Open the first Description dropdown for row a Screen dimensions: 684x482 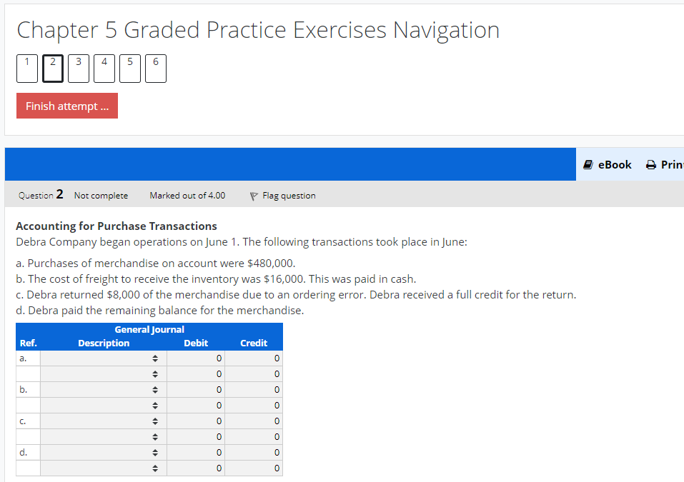coord(154,358)
